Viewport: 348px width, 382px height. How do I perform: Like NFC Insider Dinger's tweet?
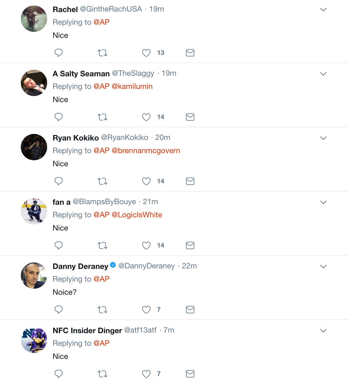146,374
